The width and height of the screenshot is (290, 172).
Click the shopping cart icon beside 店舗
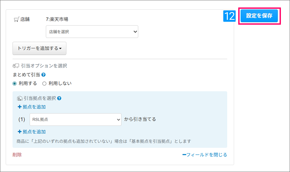16,19
